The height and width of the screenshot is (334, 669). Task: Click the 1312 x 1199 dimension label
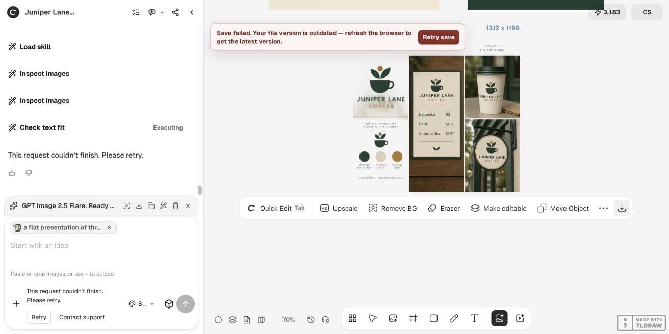click(502, 28)
